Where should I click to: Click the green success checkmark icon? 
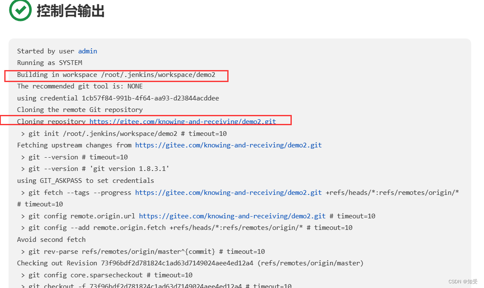(21, 10)
